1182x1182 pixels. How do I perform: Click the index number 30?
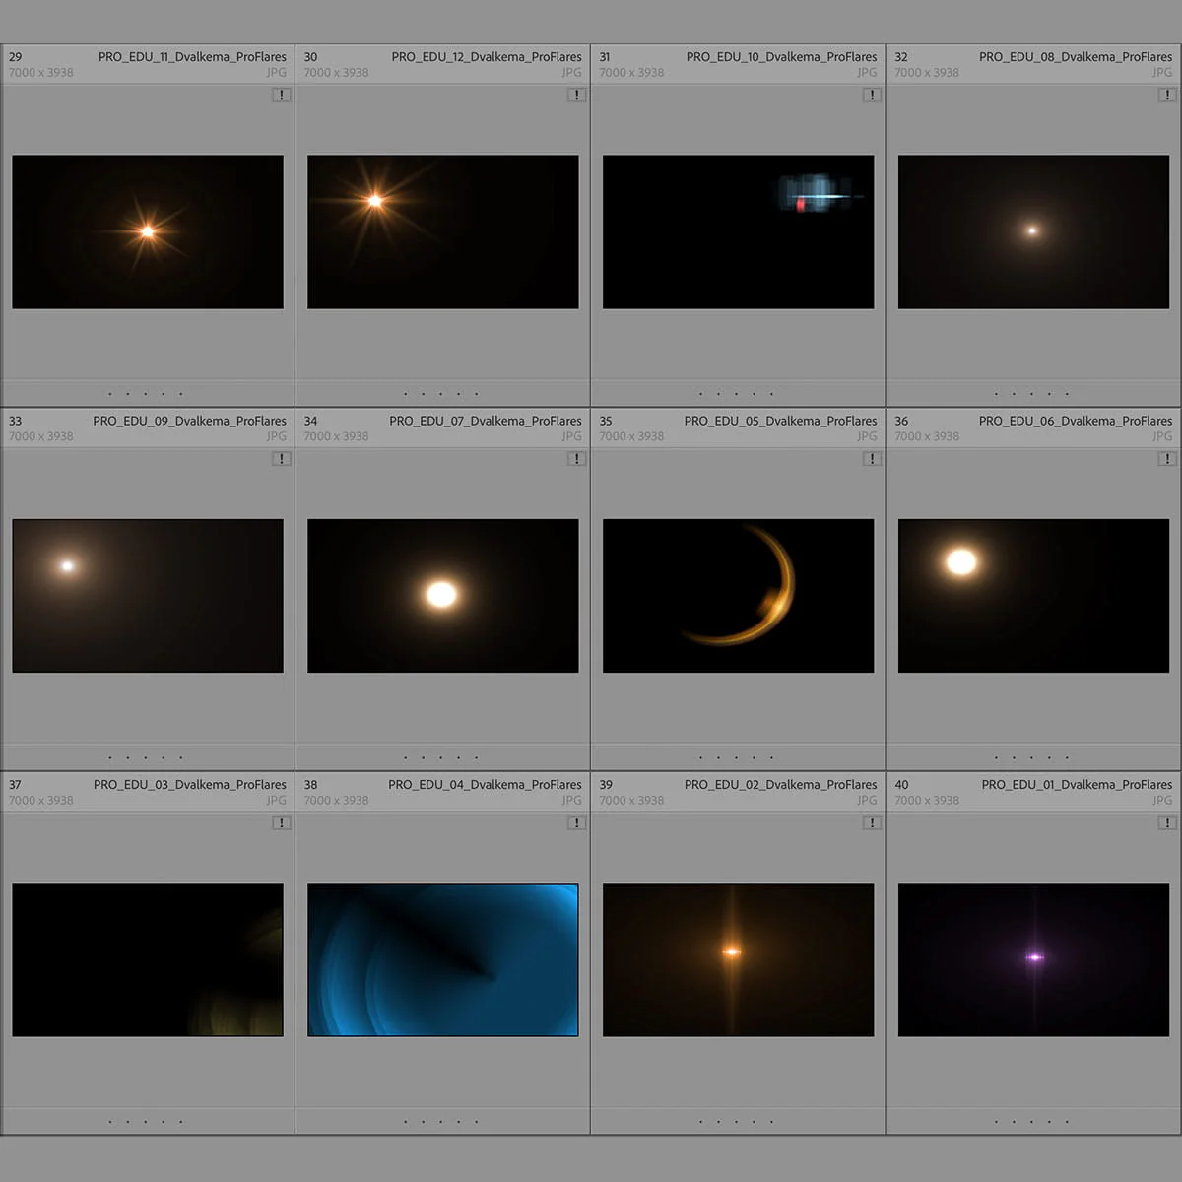pos(310,57)
